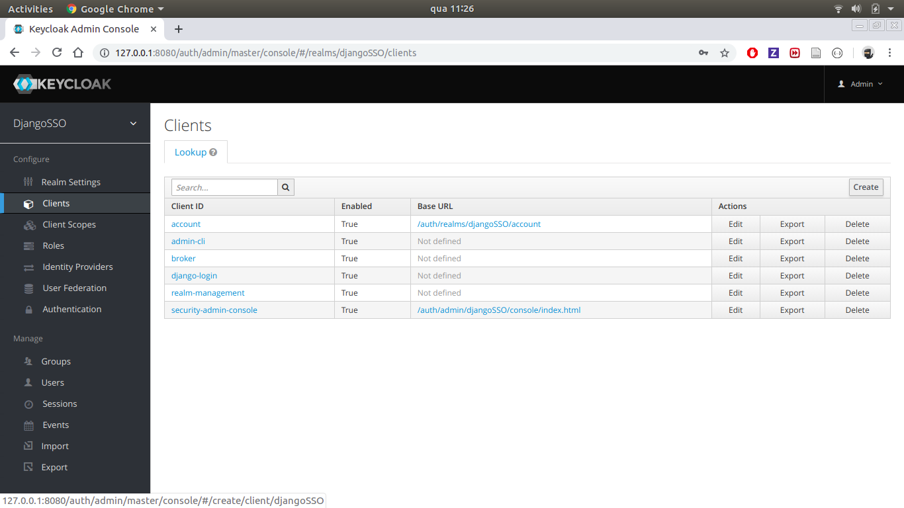Click the Authentication lock icon
Image resolution: width=904 pixels, height=508 pixels.
click(28, 310)
